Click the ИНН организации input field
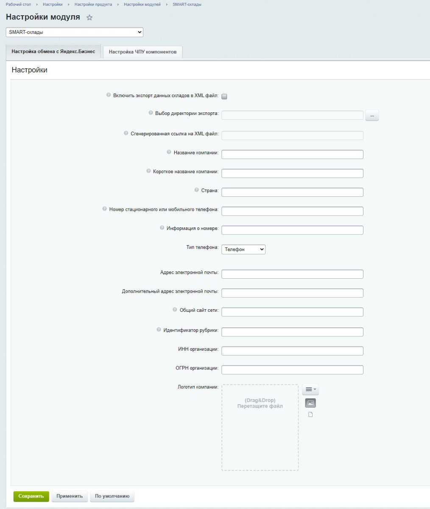 click(292, 351)
